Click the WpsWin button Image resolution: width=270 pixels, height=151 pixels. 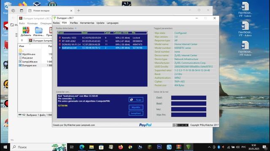[136, 107]
